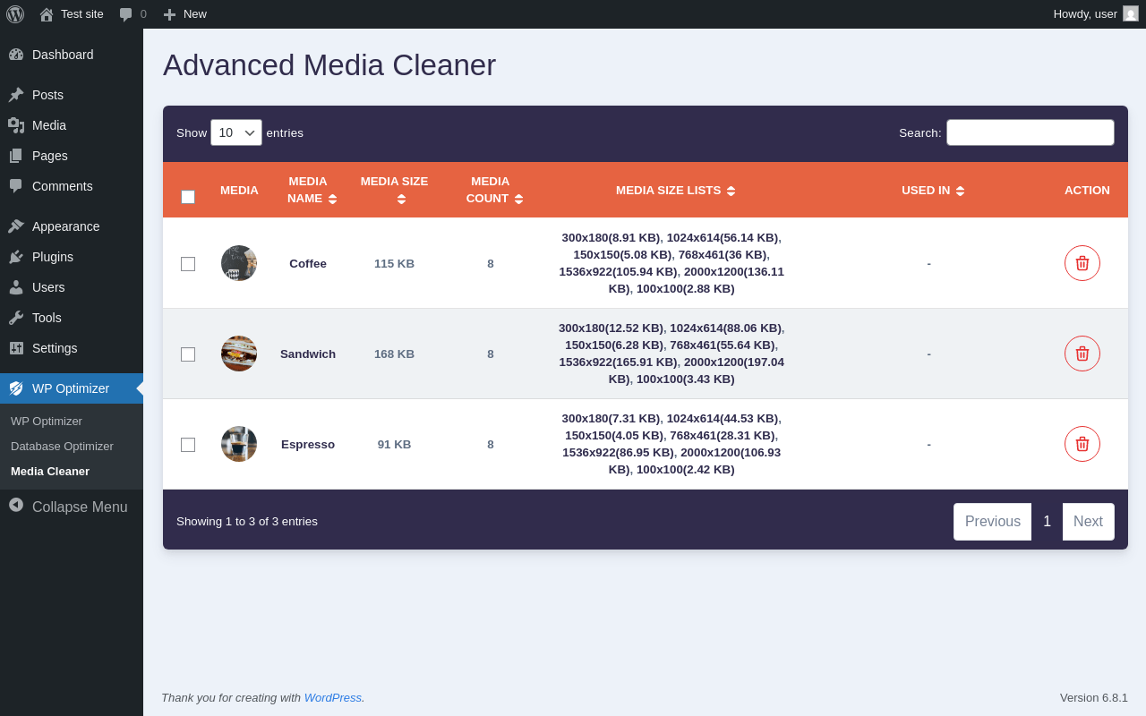Check the Sandwich row checkbox

pos(188,354)
